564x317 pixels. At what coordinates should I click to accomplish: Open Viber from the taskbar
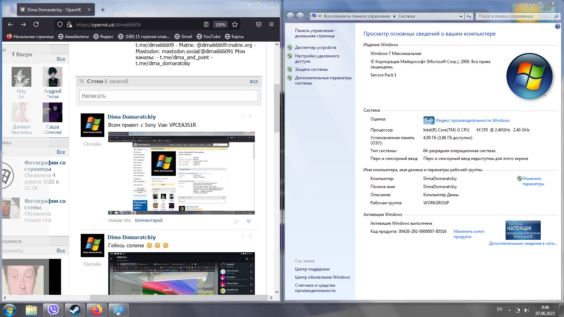[x=53, y=310]
